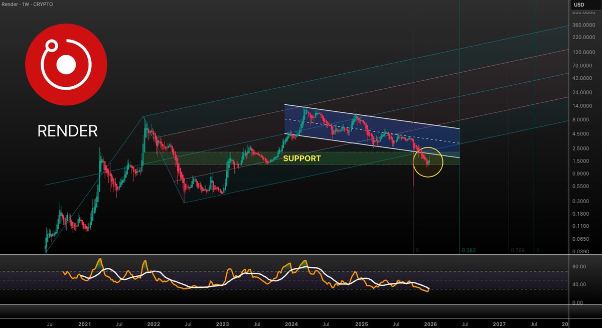Image resolution: width=602 pixels, height=328 pixels.
Task: Select the Fibonacci time zone label 1
Action: (x=538, y=250)
